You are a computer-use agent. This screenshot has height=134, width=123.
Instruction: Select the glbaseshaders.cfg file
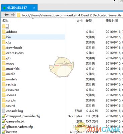[19, 127]
